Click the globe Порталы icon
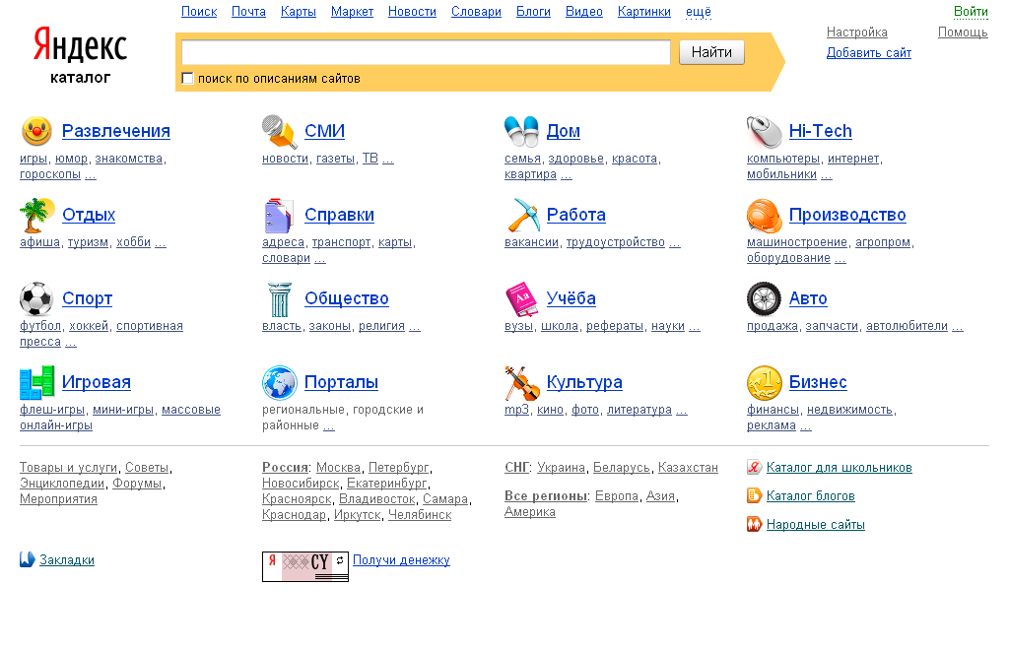Screen dimensions: 1009x650 (x=279, y=382)
